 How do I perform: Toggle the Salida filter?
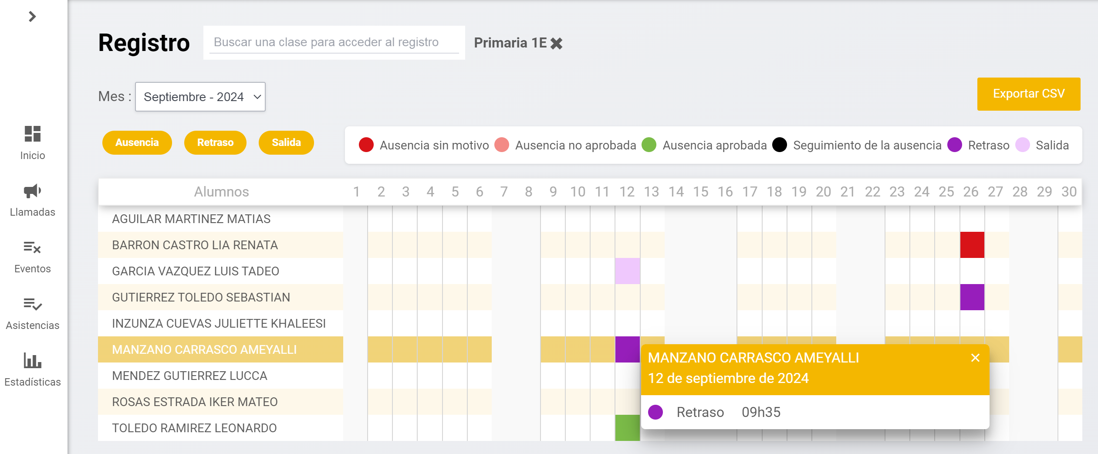pyautogui.click(x=286, y=142)
